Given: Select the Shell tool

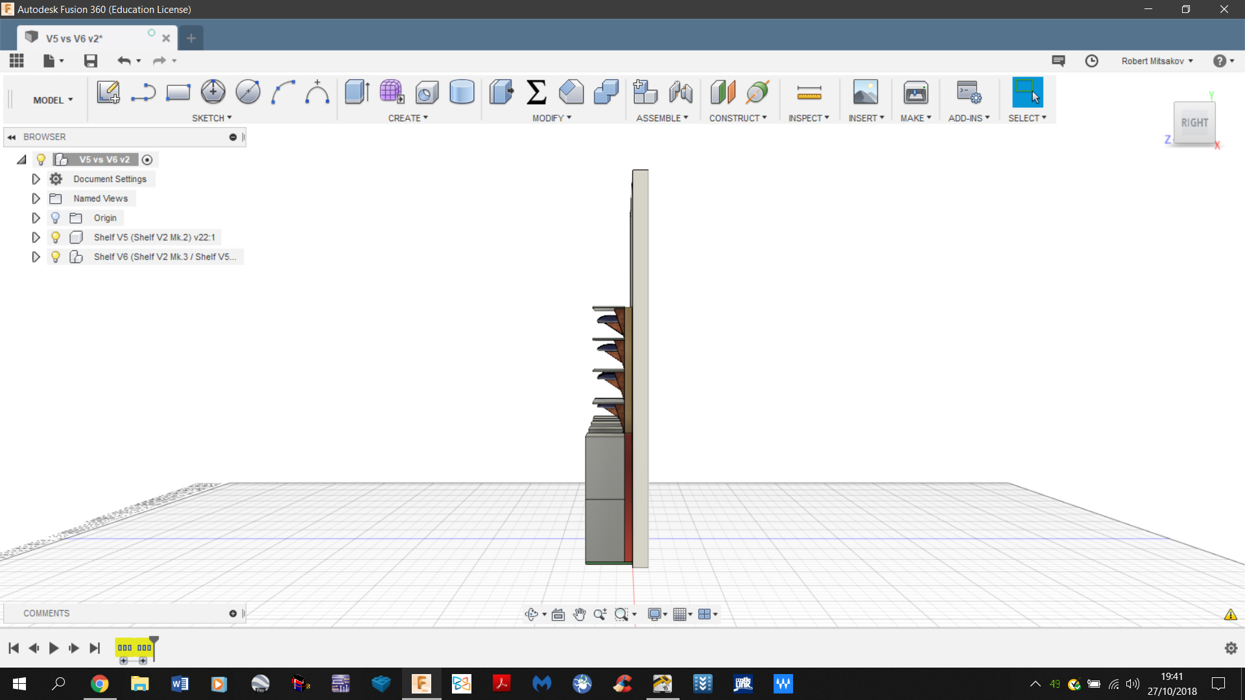Looking at the screenshot, I should (571, 92).
